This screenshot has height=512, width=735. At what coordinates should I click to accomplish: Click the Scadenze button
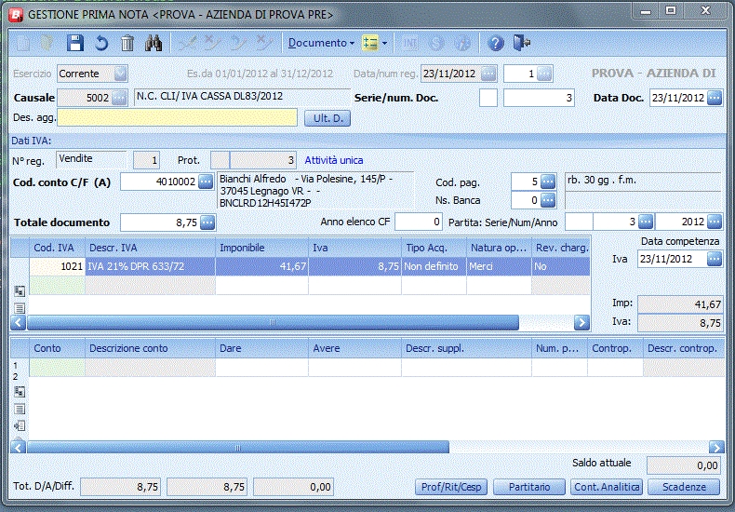point(684,487)
